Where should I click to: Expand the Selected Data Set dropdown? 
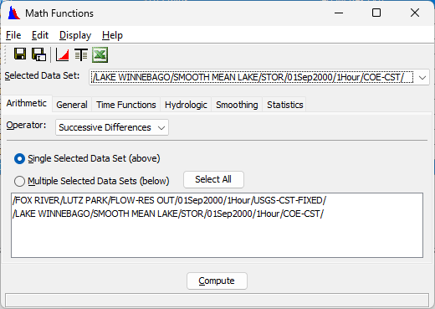click(x=422, y=77)
